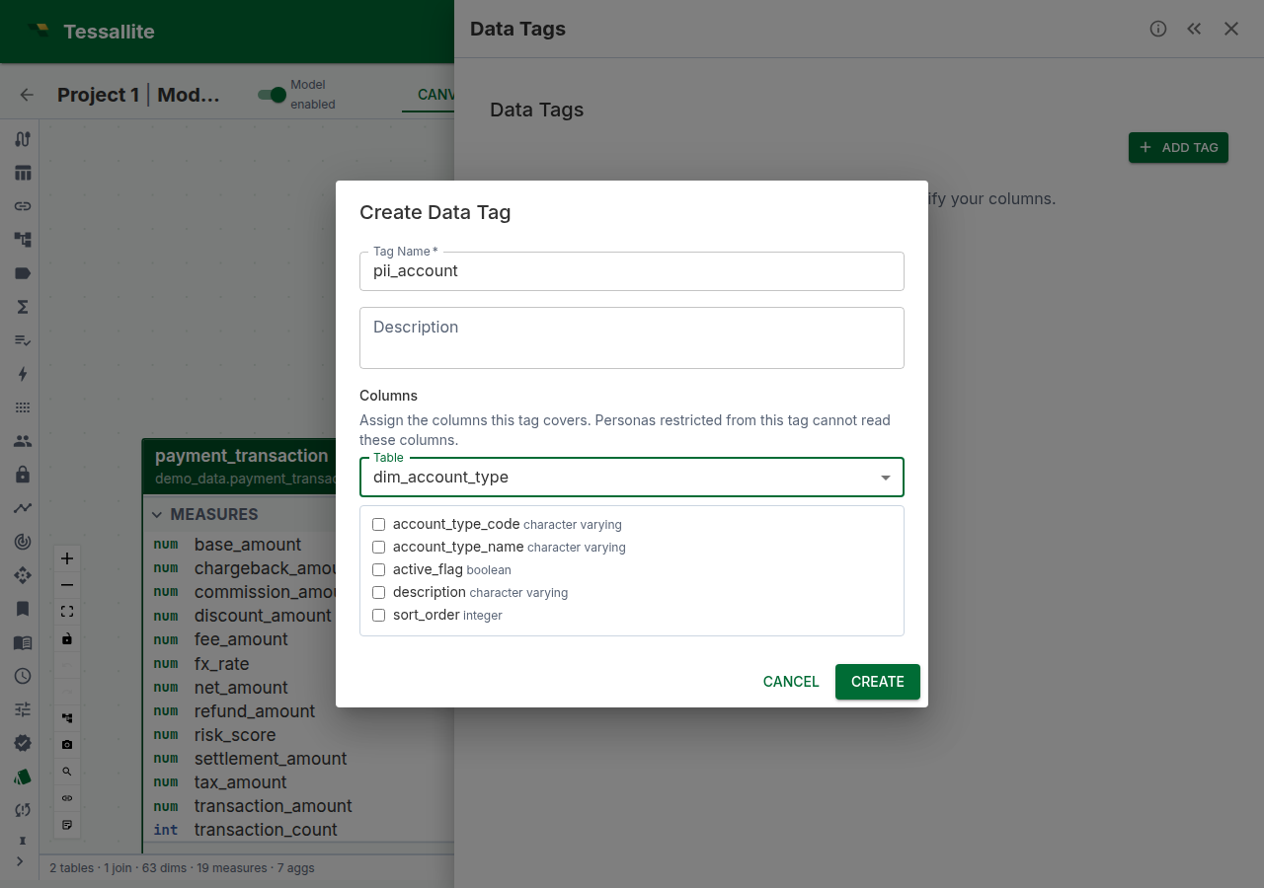1264x888 pixels.
Task: Click the Tag Name input field
Action: point(632,271)
